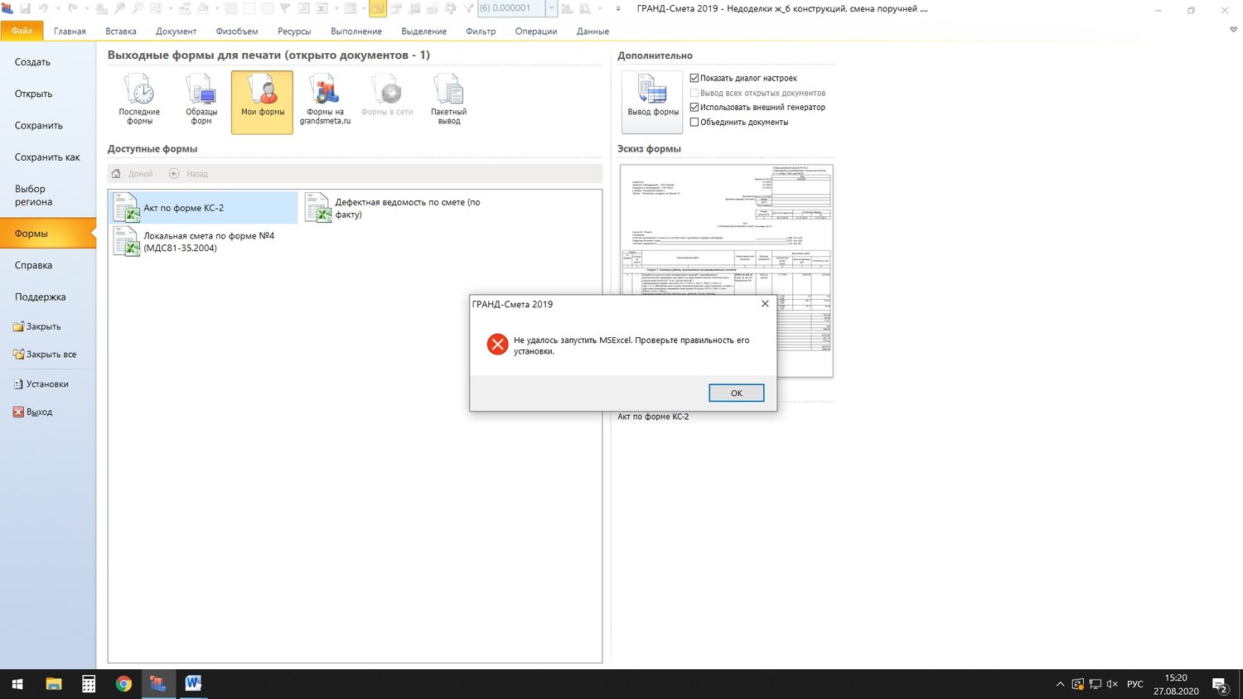This screenshot has height=699, width=1243.
Task: Switch to the Документ ribbon tab
Action: coord(177,31)
